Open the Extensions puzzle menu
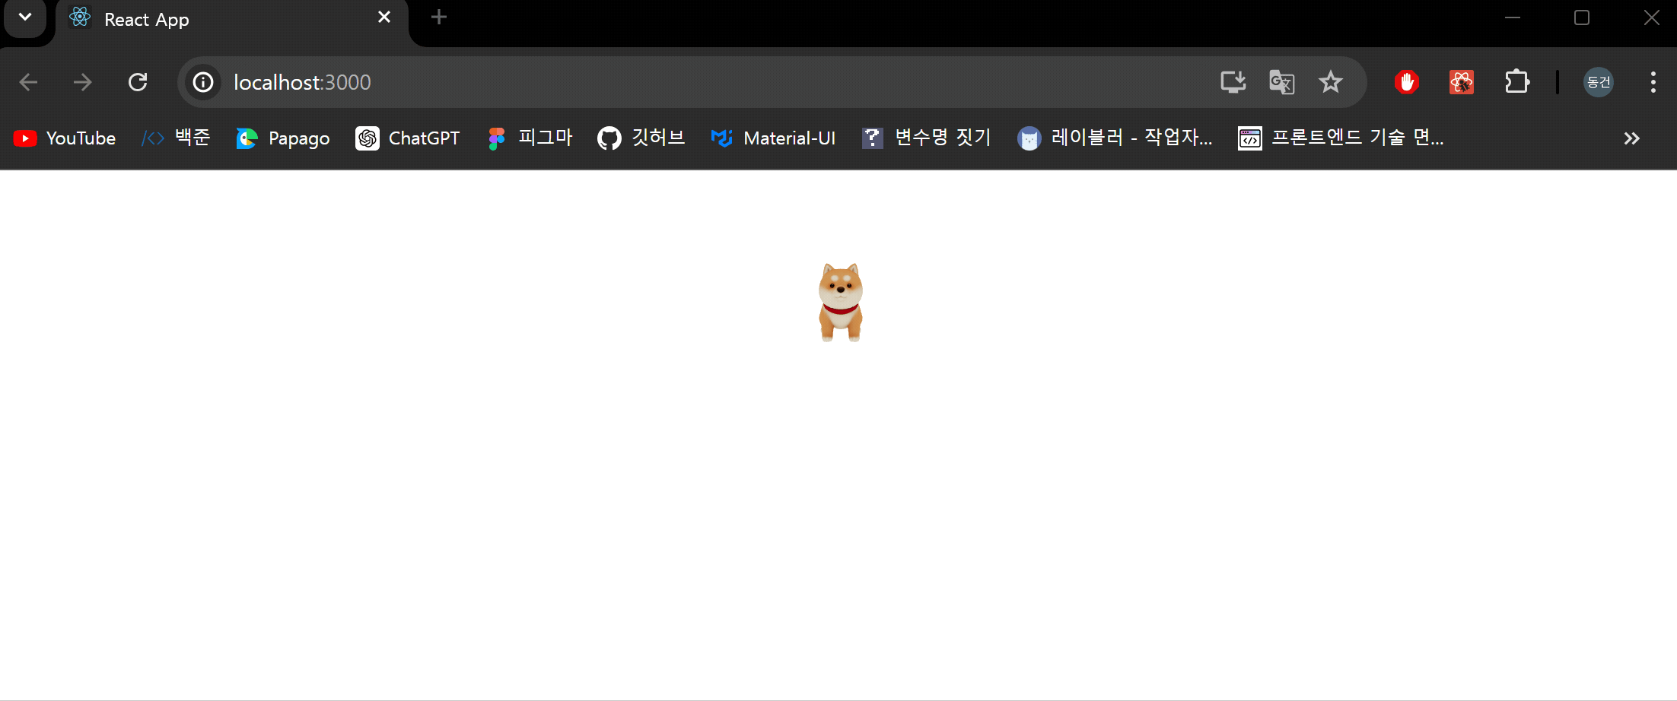 [1517, 81]
